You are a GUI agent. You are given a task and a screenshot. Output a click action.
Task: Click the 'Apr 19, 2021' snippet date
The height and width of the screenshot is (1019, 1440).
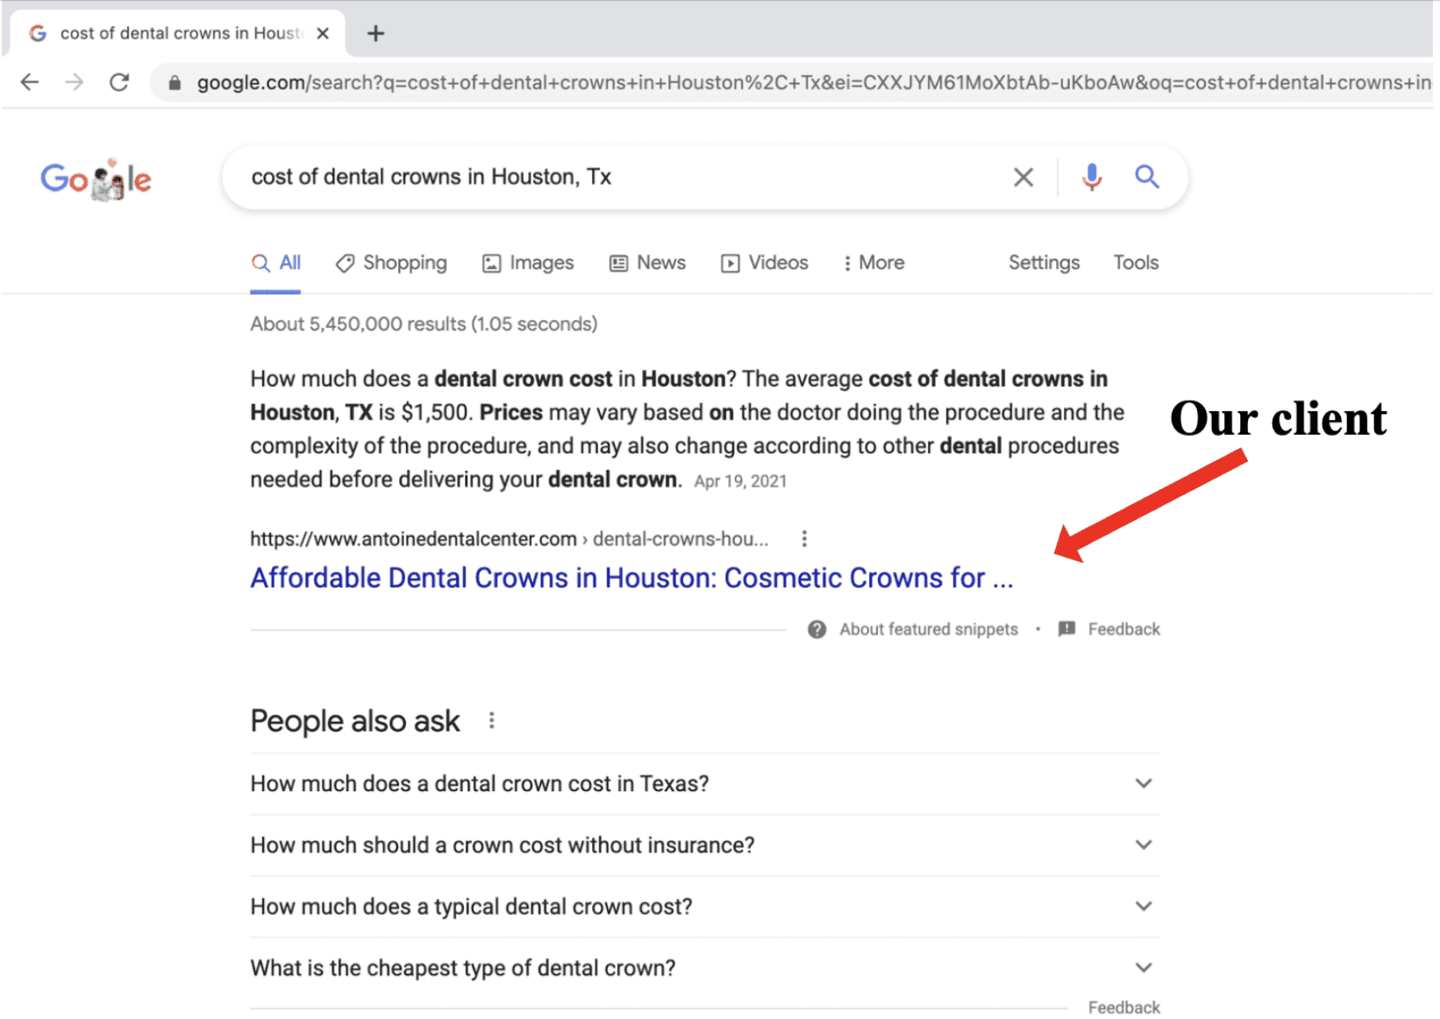[740, 481]
